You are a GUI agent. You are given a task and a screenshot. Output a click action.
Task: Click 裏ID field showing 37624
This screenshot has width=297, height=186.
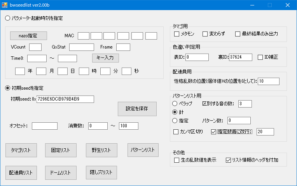pos(241,57)
